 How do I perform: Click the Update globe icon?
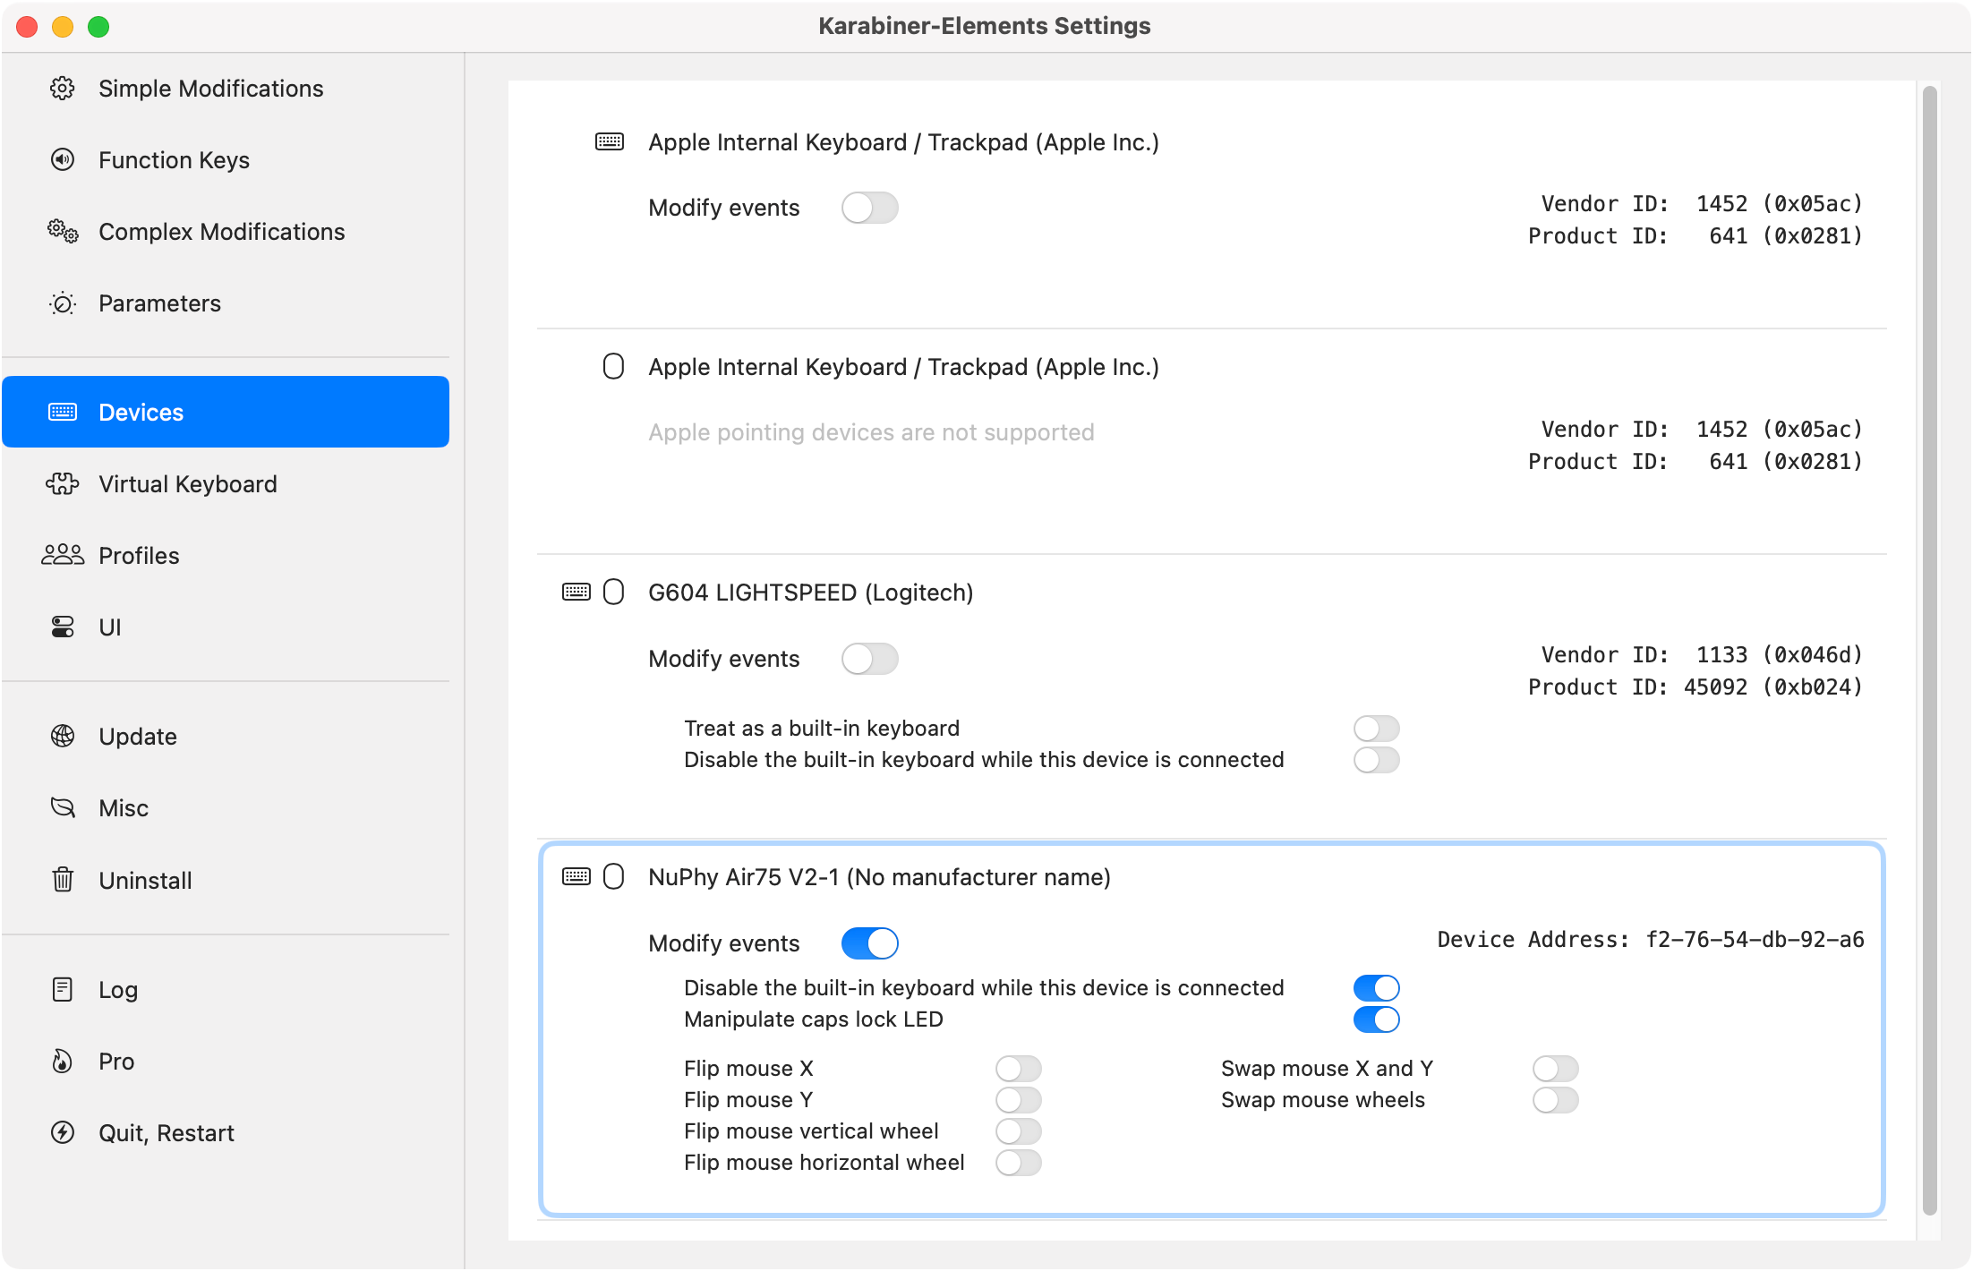(x=62, y=737)
